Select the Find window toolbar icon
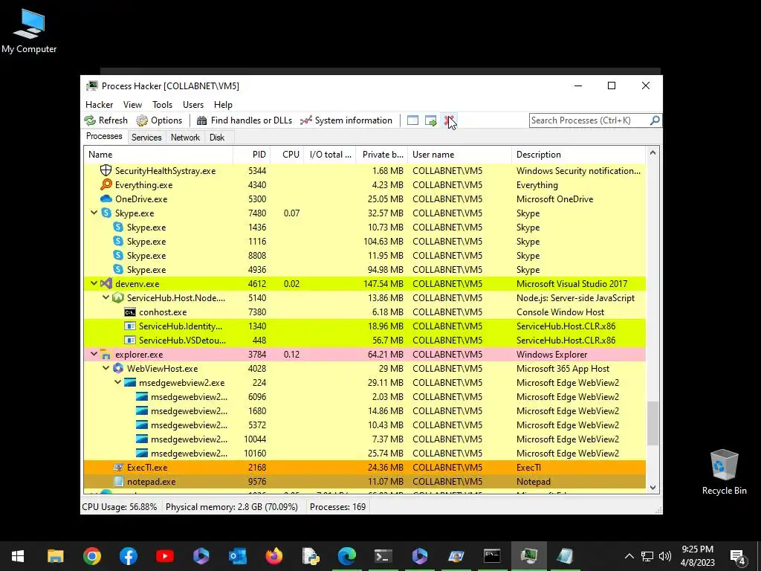Image resolution: width=761 pixels, height=571 pixels. 412,120
